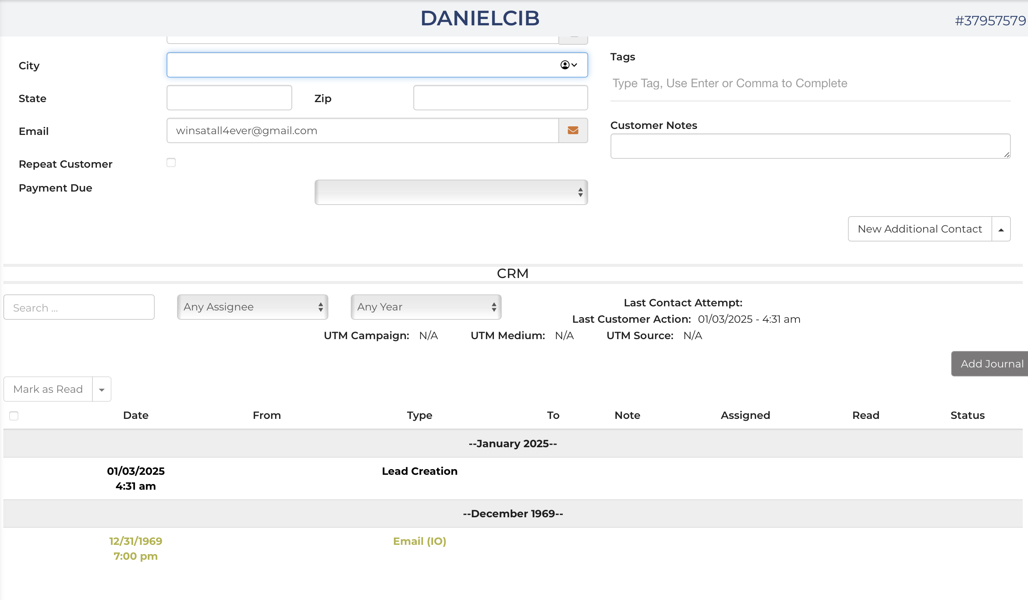Open the Mark as Read dropdown arrow
This screenshot has width=1028, height=600.
coord(102,389)
